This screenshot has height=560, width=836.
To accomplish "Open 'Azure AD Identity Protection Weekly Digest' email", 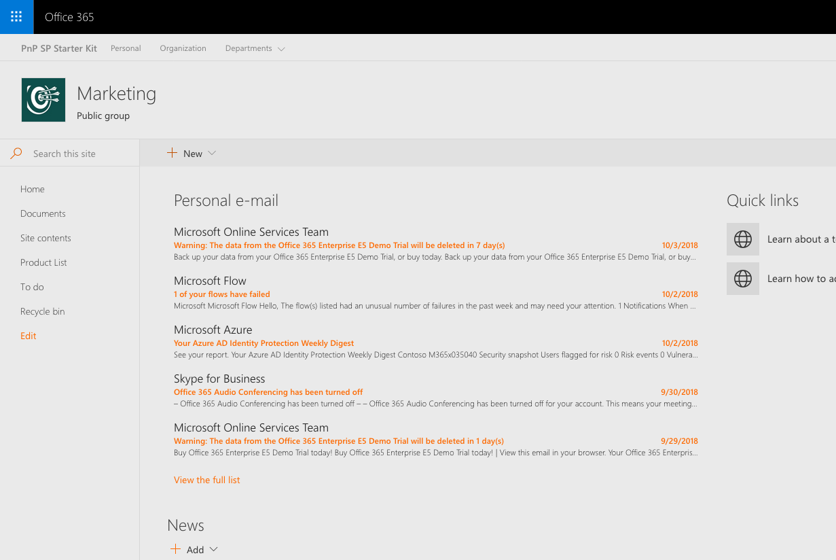I will pyautogui.click(x=264, y=343).
